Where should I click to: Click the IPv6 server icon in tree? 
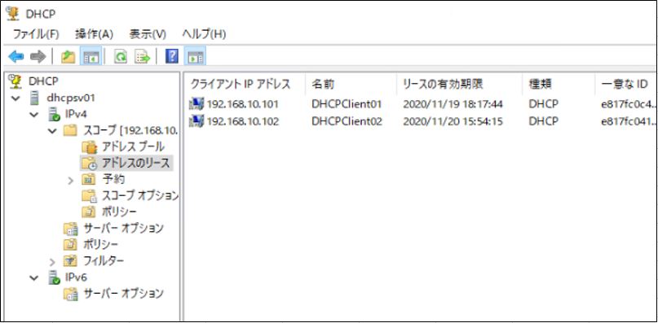point(55,277)
